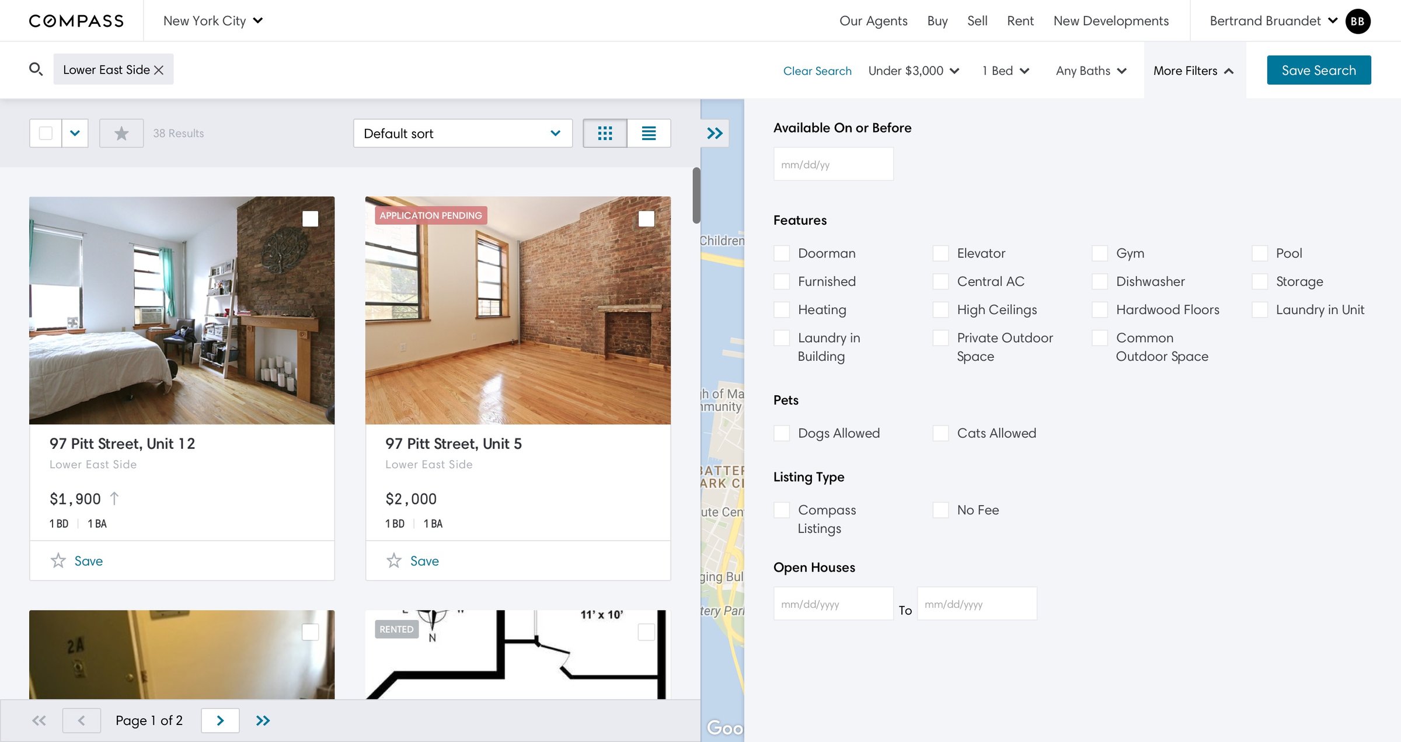Click the Clear Search link
1401x742 pixels.
[817, 71]
